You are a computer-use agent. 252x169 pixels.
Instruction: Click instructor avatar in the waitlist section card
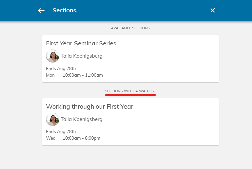[52, 119]
